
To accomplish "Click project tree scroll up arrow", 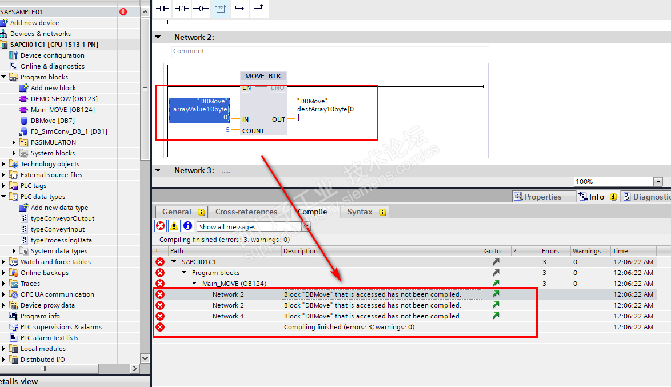I will [145, 12].
